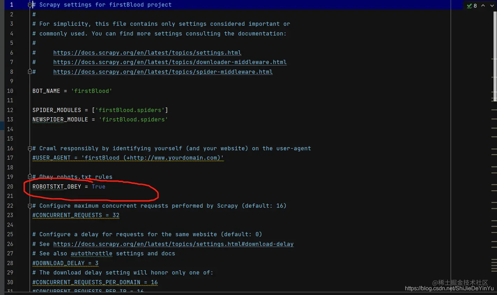Click #DOWNLOAD_DELAY = 3 line
Screen dimensions: 497x295
coord(66,263)
